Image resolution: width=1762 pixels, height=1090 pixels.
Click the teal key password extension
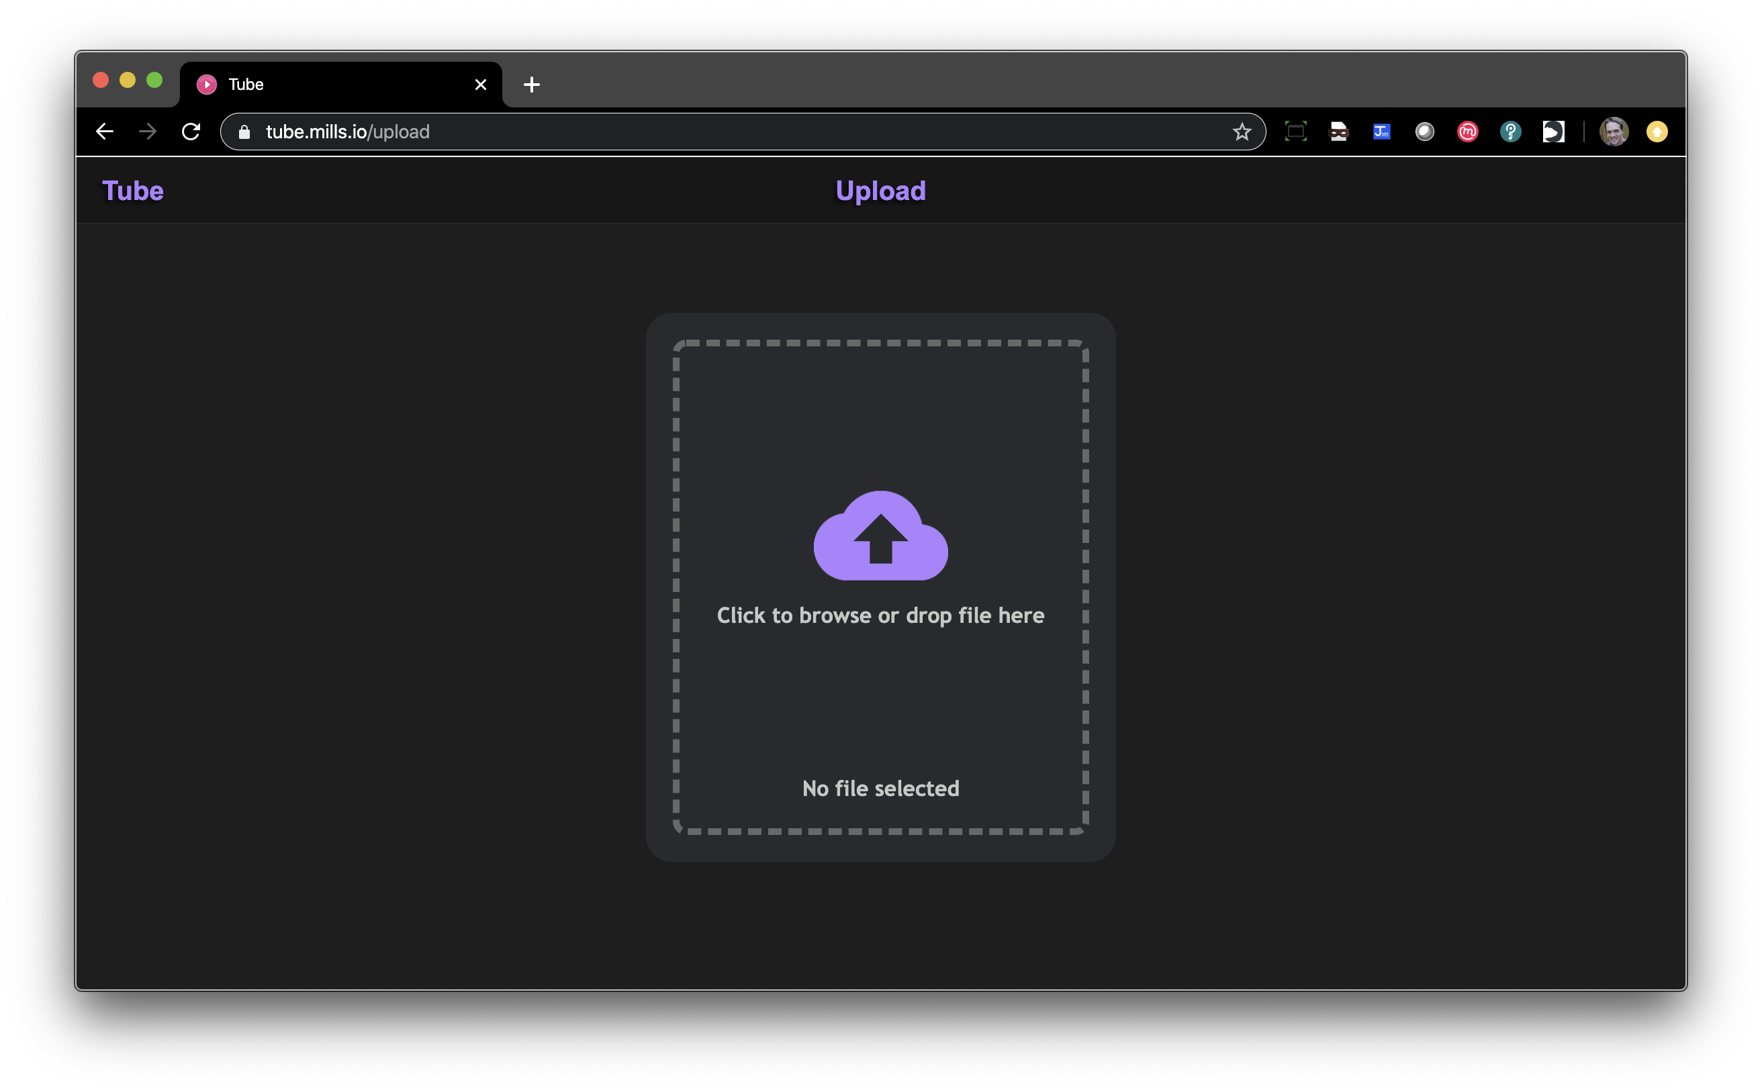[x=1510, y=132]
